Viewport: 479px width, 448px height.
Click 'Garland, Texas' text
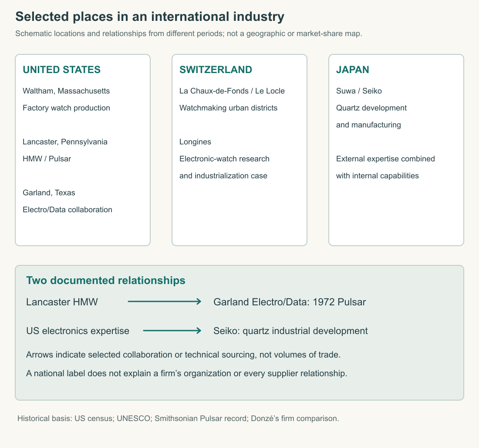pyautogui.click(x=49, y=193)
